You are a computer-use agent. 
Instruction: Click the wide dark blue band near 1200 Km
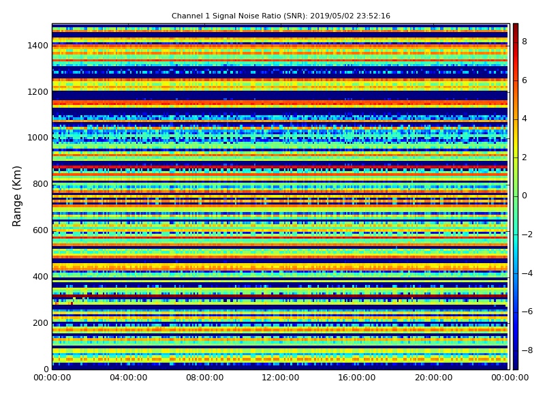click(x=280, y=95)
